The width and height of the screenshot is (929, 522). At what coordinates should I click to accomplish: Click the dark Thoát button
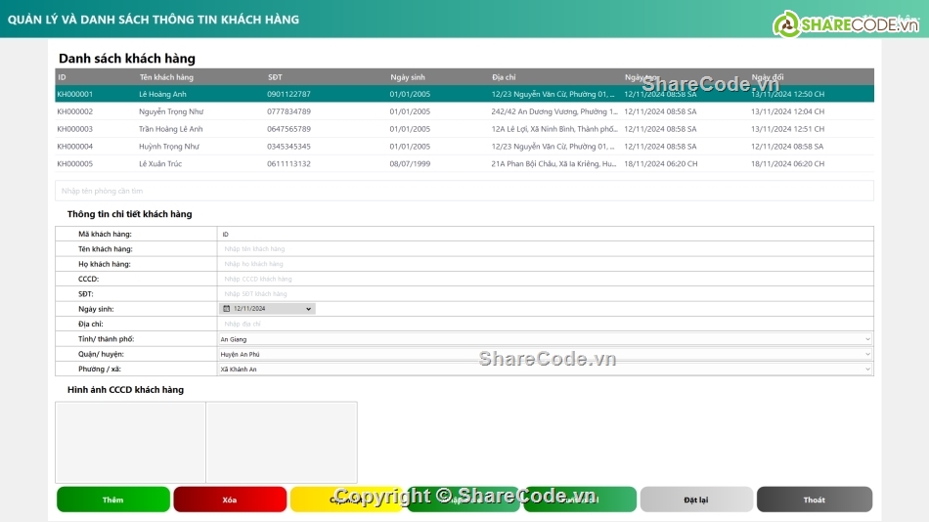814,500
